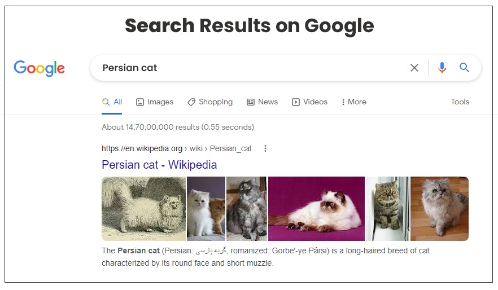Click inside the Persian cat search field

click(251, 68)
